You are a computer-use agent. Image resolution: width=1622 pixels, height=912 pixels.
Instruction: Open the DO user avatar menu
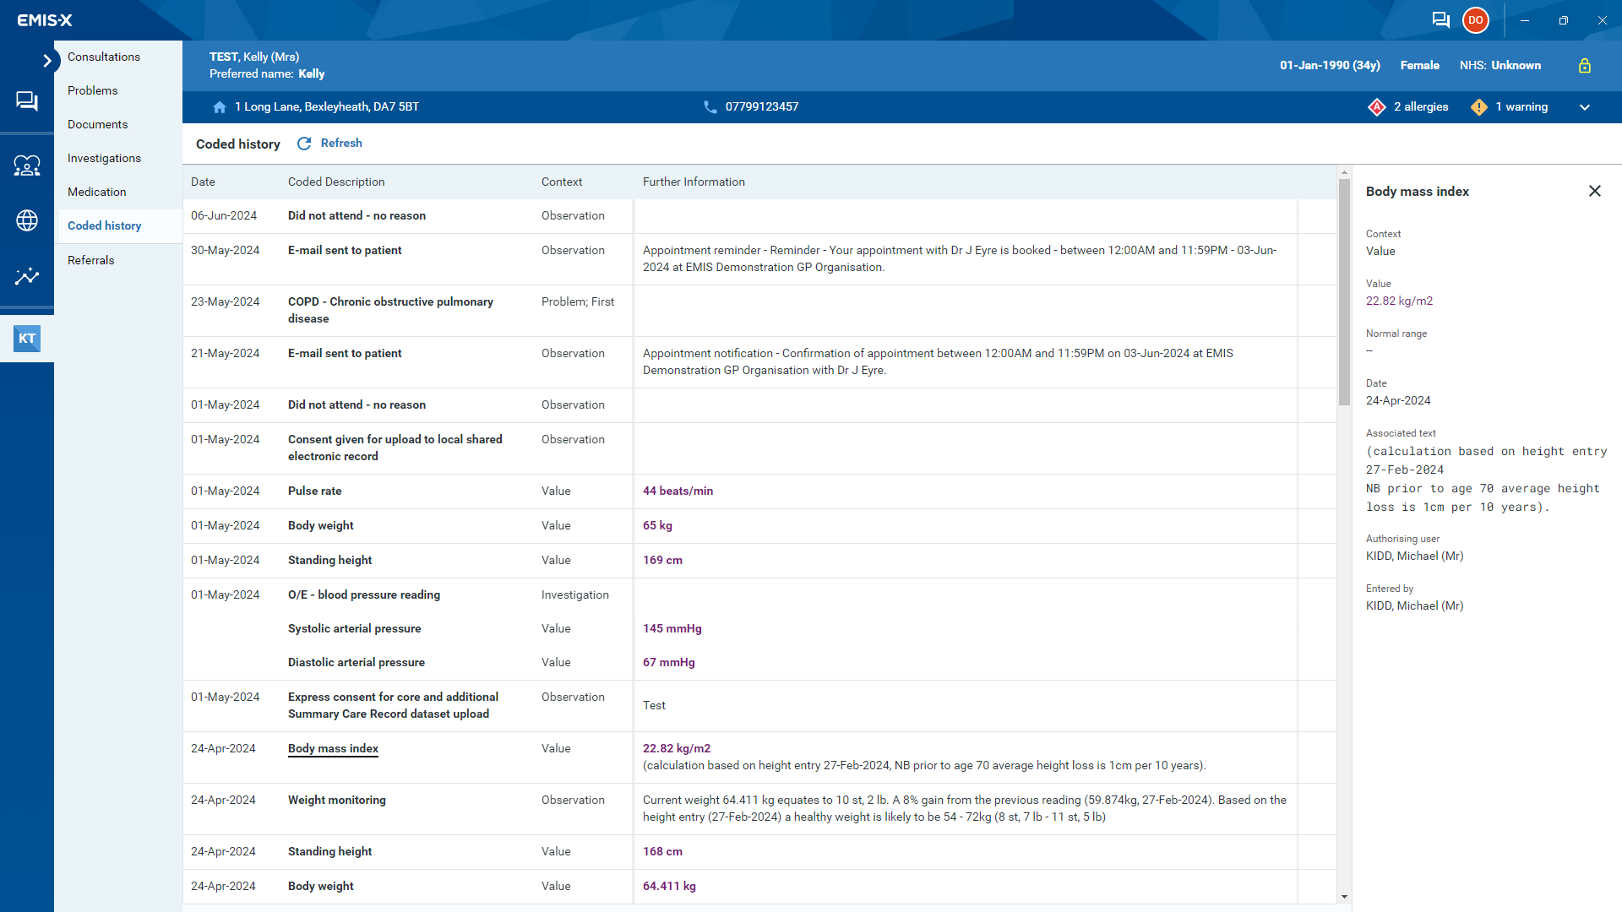1476,20
